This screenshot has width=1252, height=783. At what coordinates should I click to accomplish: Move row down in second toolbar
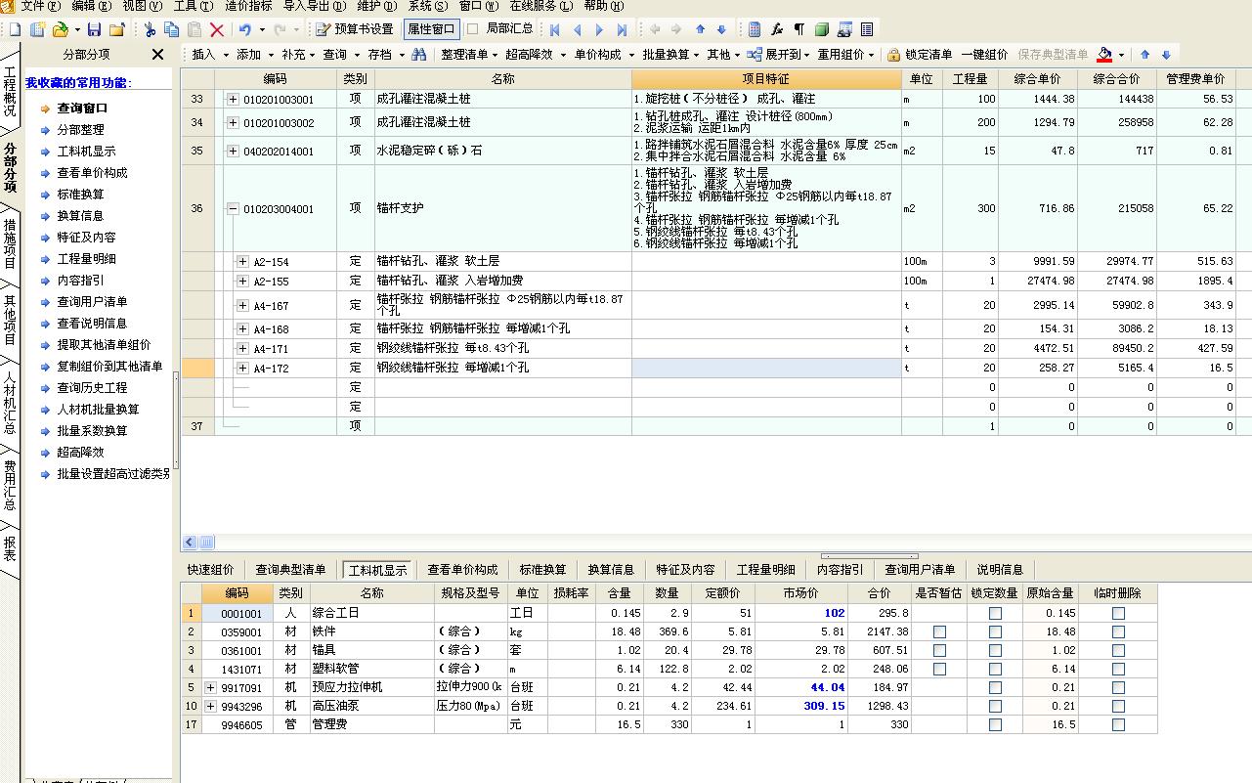pyautogui.click(x=1166, y=55)
